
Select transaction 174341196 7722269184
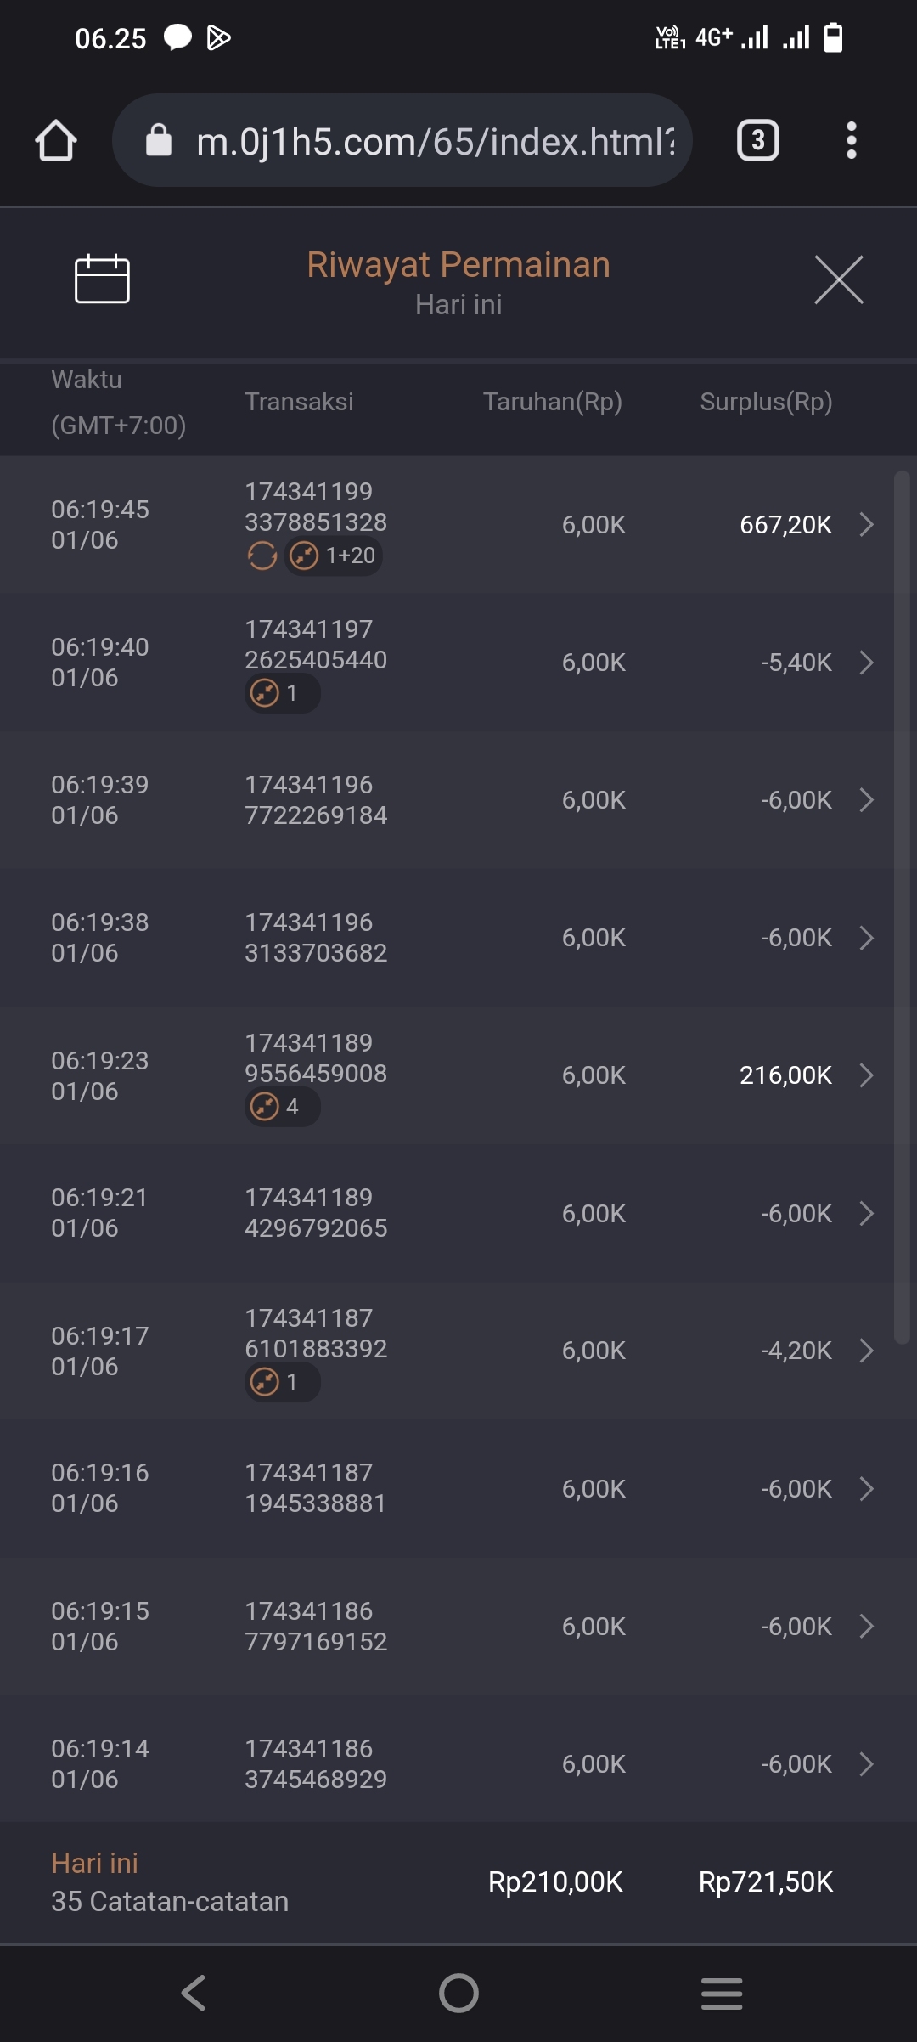(x=316, y=800)
